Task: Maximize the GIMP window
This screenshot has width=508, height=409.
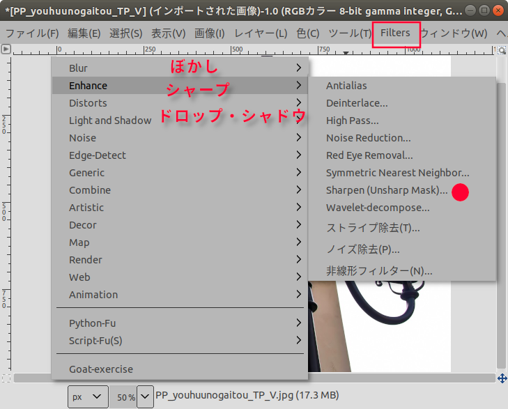Action: pyautogui.click(x=484, y=10)
